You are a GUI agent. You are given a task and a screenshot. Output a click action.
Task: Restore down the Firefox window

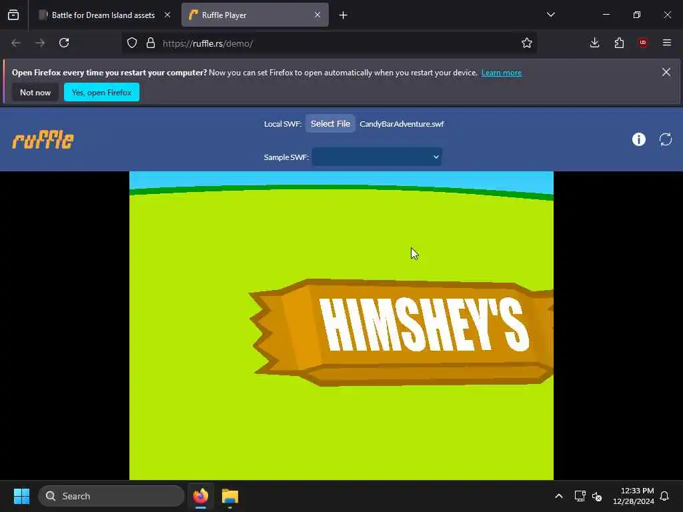coord(637,15)
